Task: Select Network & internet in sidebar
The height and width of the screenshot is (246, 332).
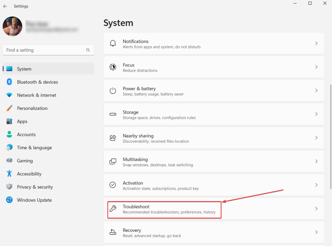Action: pyautogui.click(x=36, y=95)
